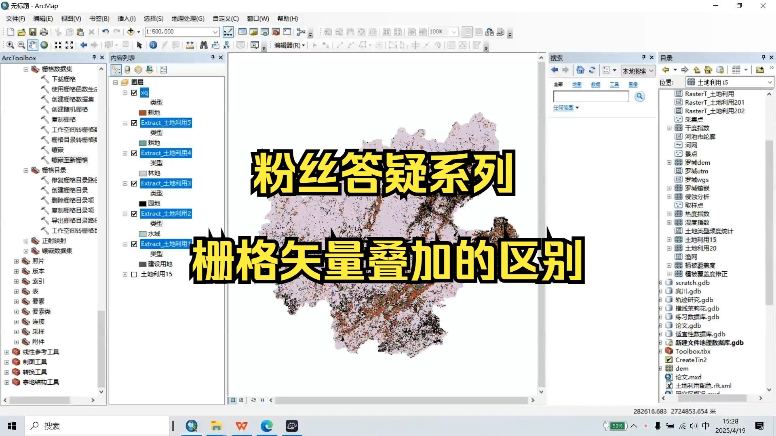Disable the xq layer visibility
This screenshot has height=436, width=776.
coord(134,92)
